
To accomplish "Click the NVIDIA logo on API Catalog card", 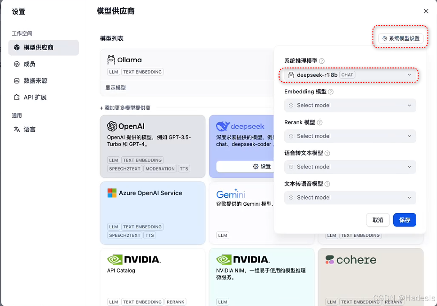I will point(134,260).
